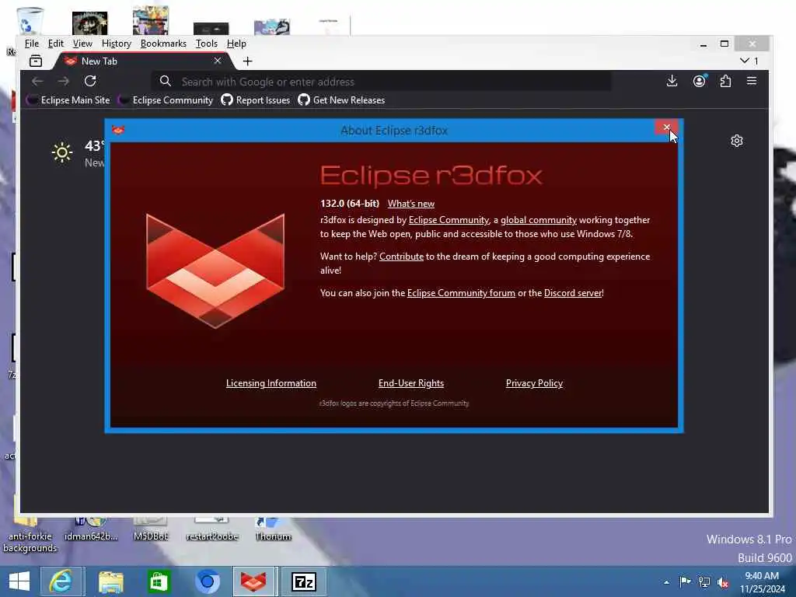Open the Downloads panel icon
This screenshot has height=597, width=796.
click(x=672, y=81)
